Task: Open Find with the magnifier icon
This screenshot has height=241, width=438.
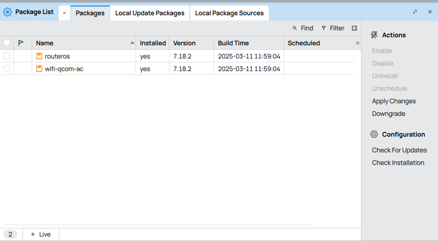Action: click(x=295, y=29)
